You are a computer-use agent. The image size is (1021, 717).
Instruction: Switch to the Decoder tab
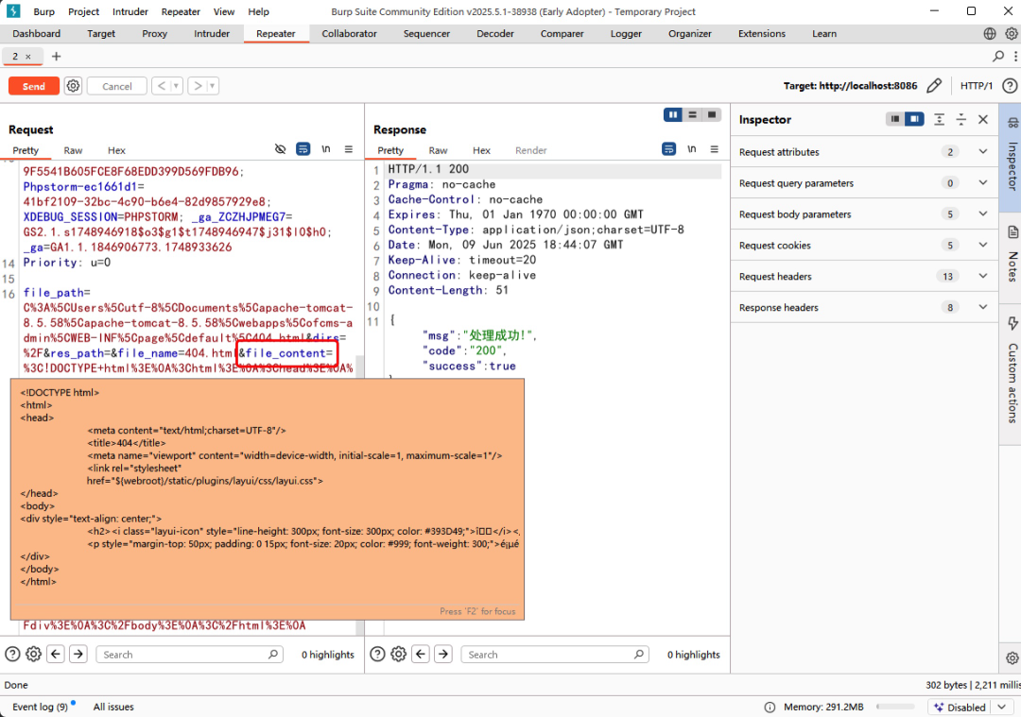pos(494,34)
